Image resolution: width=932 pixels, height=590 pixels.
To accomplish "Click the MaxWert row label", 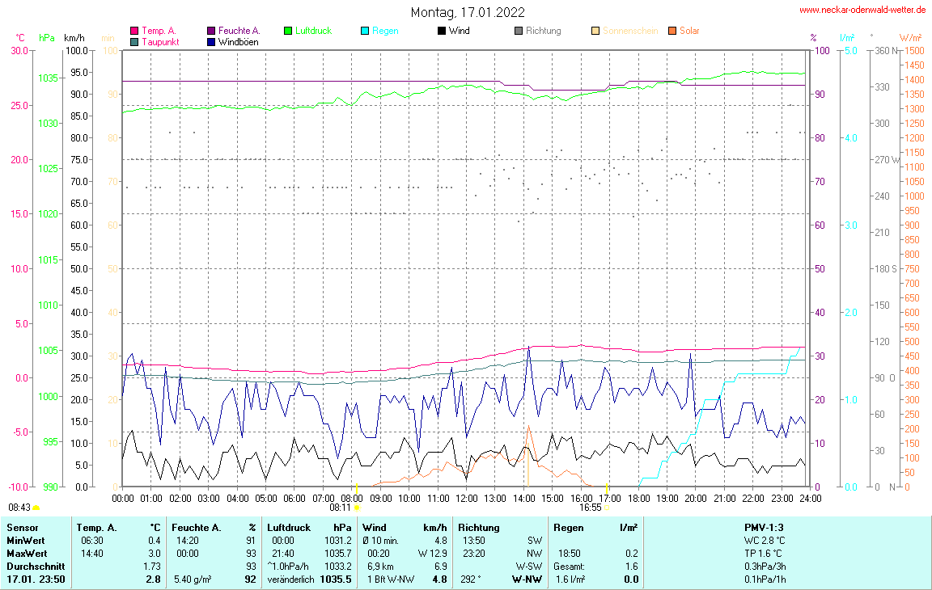I will pyautogui.click(x=27, y=554).
